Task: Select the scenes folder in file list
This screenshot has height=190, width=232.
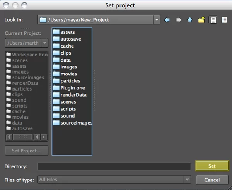Action: pos(68,102)
